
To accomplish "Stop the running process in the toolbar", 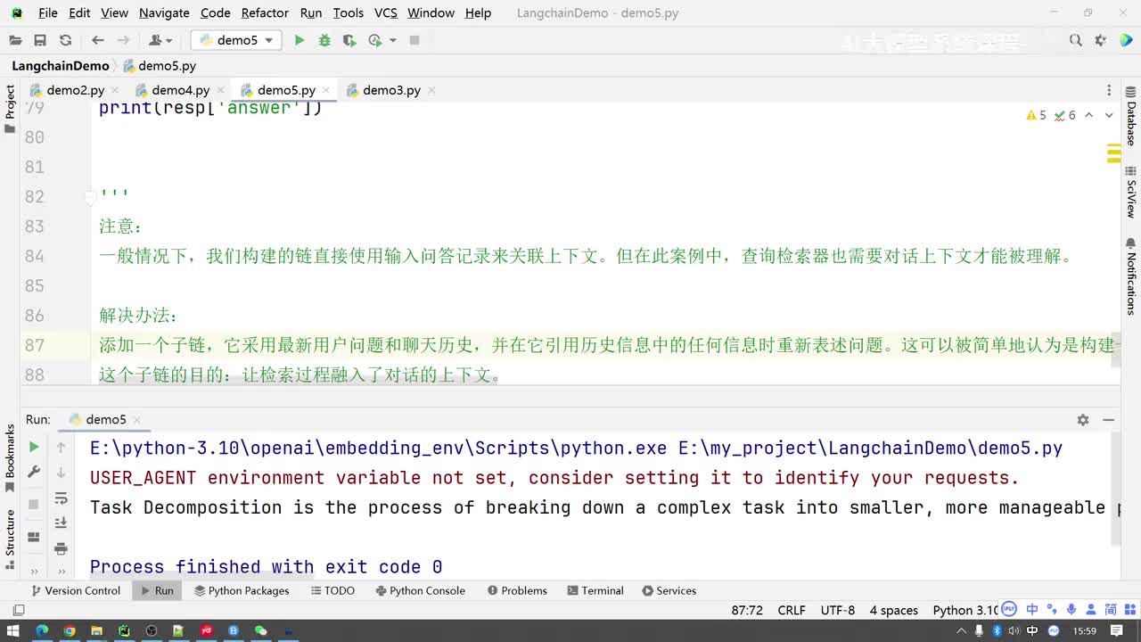I will 415,40.
